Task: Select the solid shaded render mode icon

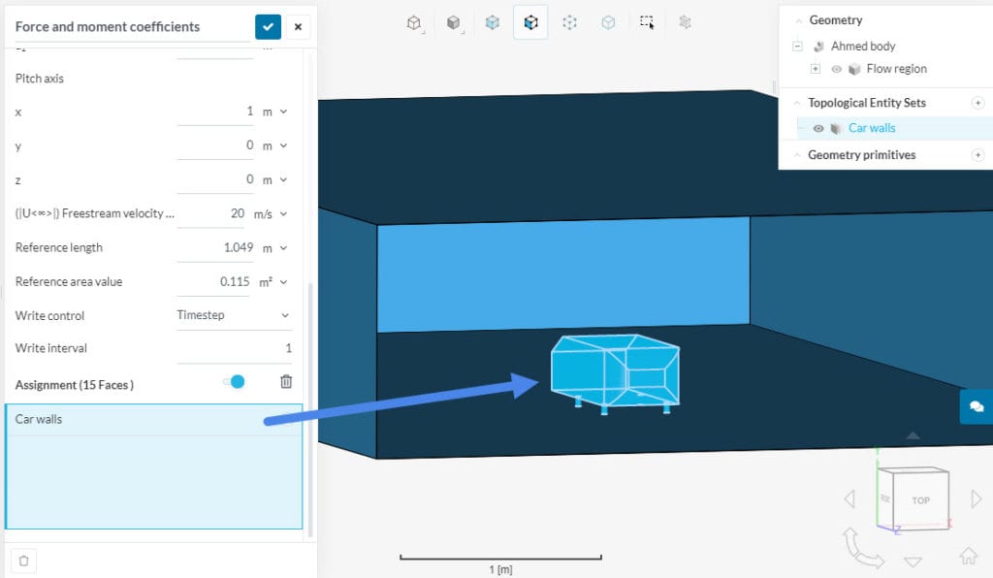Action: 453,21
